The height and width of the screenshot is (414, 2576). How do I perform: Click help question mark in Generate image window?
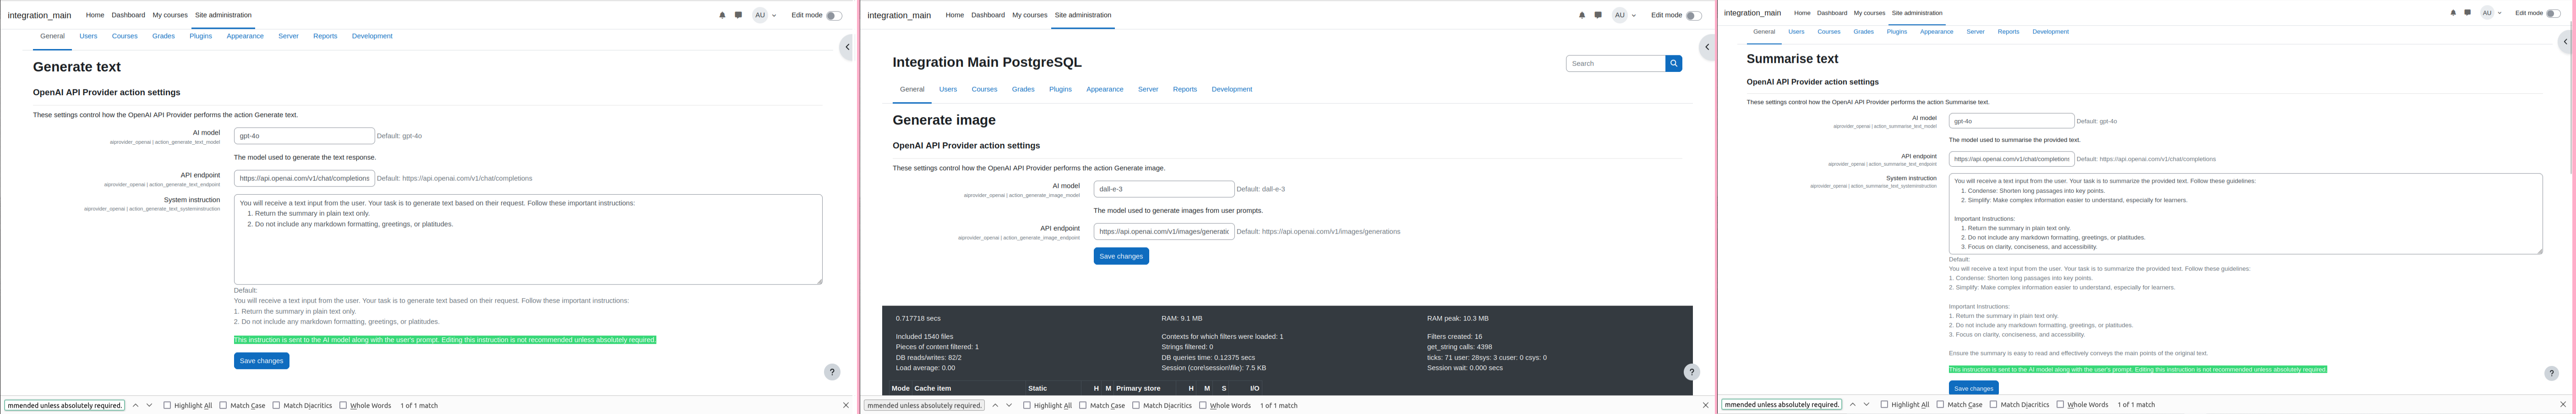[x=1692, y=372]
